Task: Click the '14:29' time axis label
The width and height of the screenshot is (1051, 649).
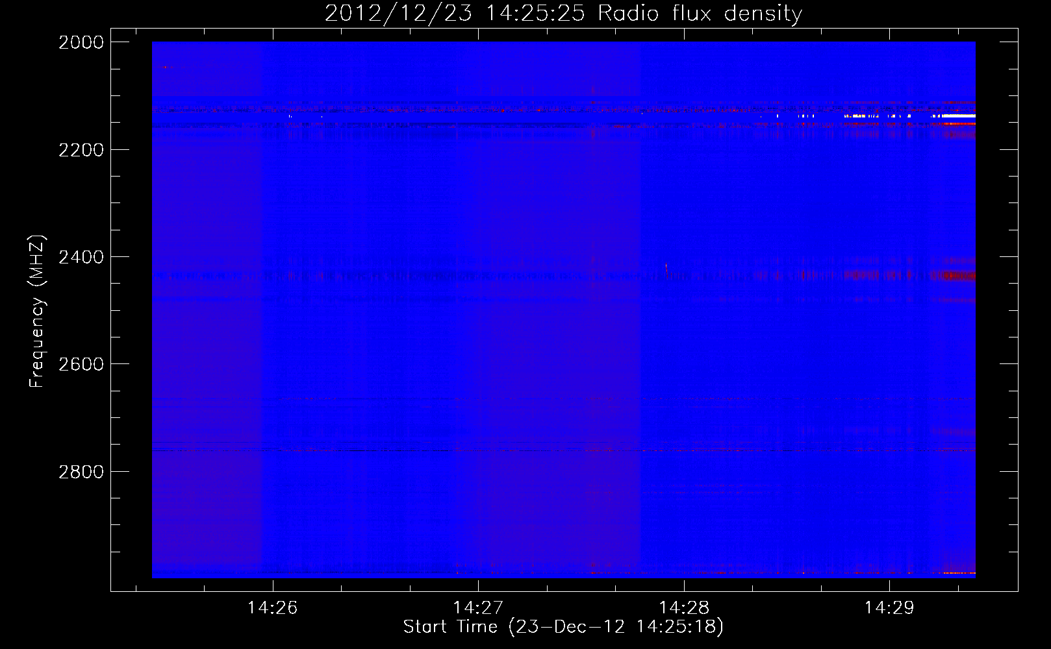Action: pos(889,608)
